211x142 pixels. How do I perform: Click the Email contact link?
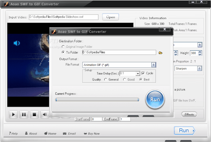pos(69,134)
